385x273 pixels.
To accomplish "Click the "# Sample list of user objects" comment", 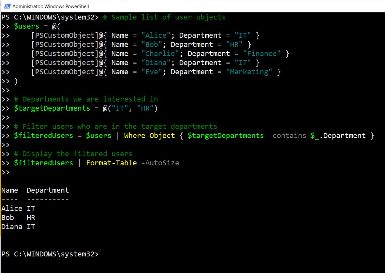I will click(x=164, y=17).
